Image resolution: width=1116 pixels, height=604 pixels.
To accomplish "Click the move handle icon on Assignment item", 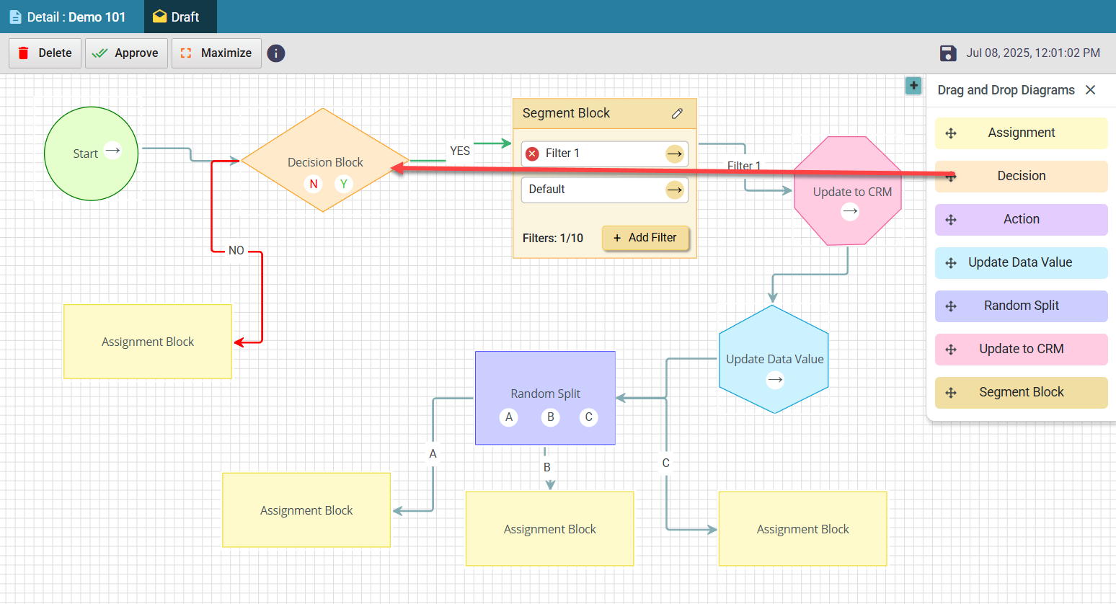I will [x=951, y=133].
